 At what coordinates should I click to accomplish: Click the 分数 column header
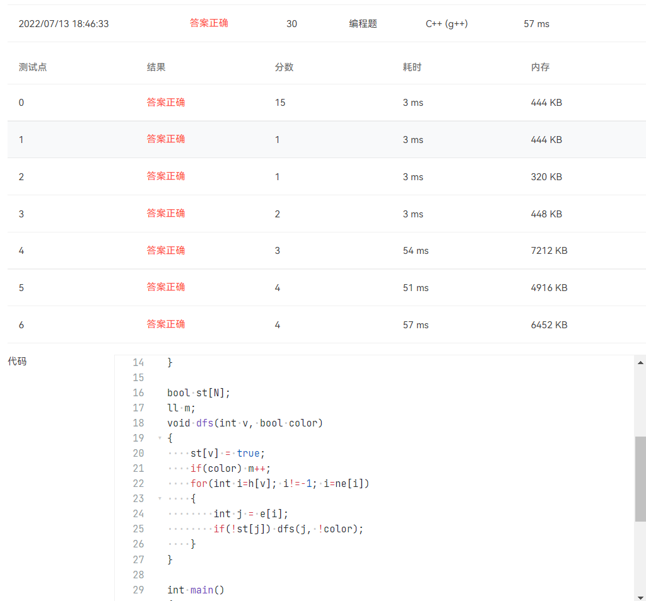(285, 67)
